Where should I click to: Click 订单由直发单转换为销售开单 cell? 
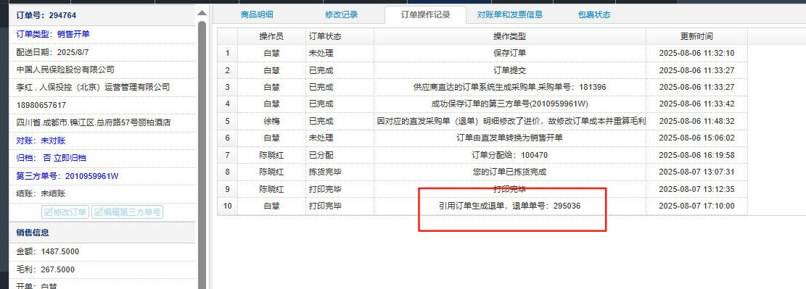pyautogui.click(x=509, y=138)
